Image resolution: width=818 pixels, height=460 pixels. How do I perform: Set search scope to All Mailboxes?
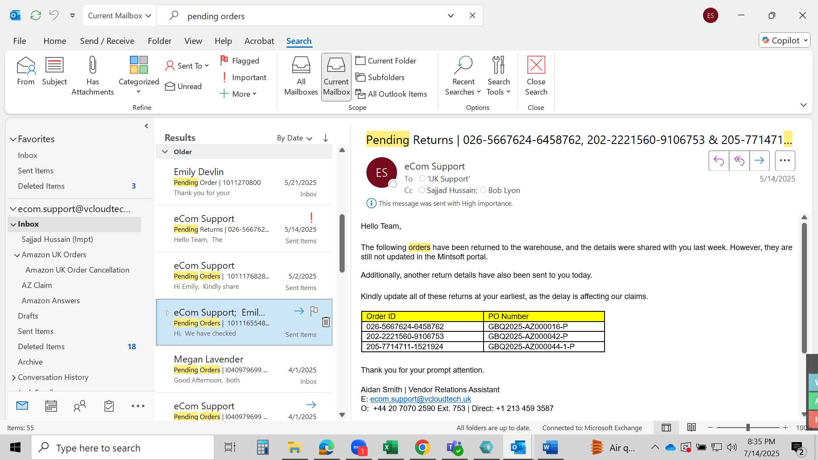click(x=301, y=76)
